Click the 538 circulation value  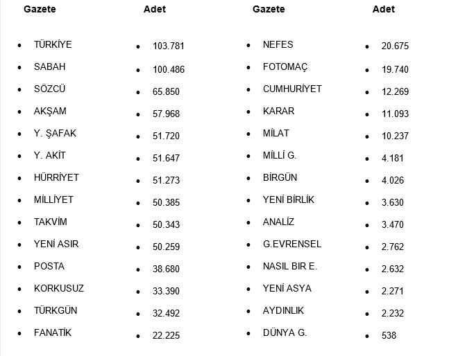pos(389,336)
